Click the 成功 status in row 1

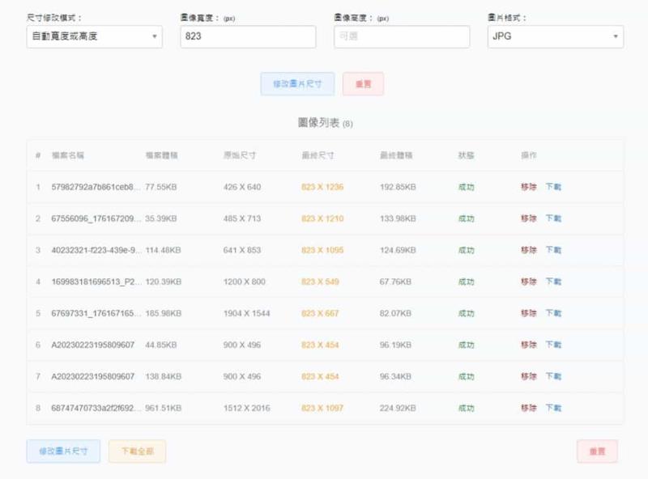(467, 187)
